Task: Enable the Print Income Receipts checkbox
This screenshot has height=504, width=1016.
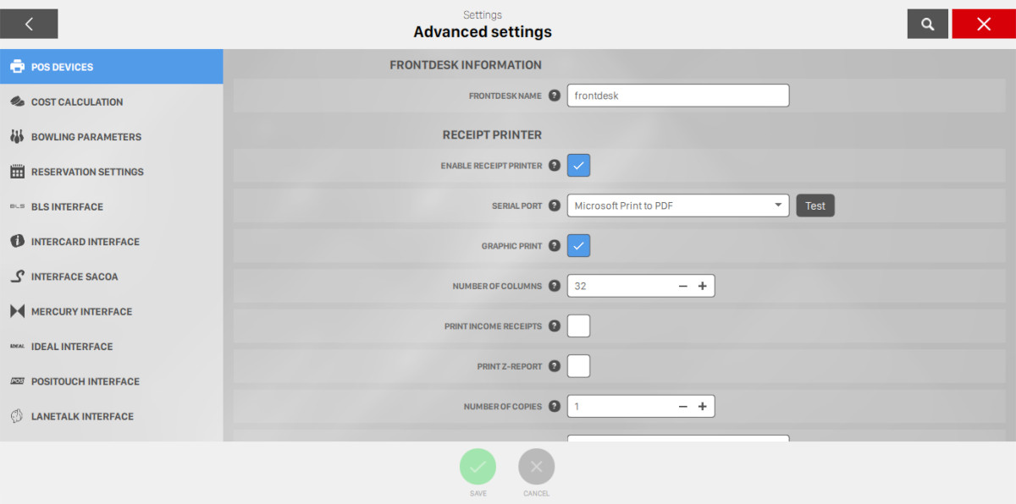Action: point(578,326)
